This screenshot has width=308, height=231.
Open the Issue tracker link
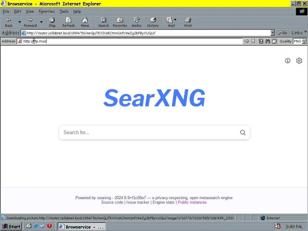[138, 202]
